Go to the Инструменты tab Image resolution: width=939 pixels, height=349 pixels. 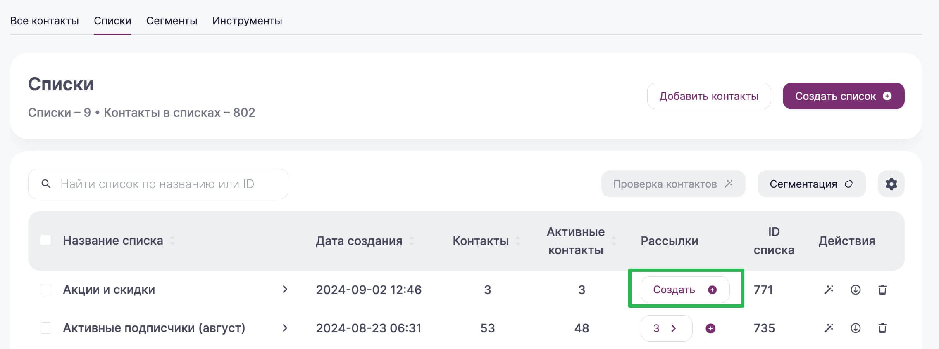pos(247,21)
